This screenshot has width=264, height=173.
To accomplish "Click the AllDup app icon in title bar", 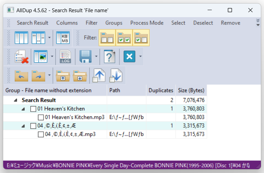I will [x=10, y=10].
